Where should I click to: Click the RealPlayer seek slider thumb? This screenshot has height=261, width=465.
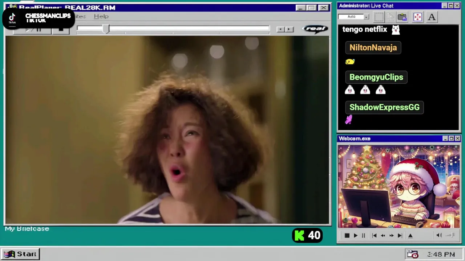pos(106,29)
